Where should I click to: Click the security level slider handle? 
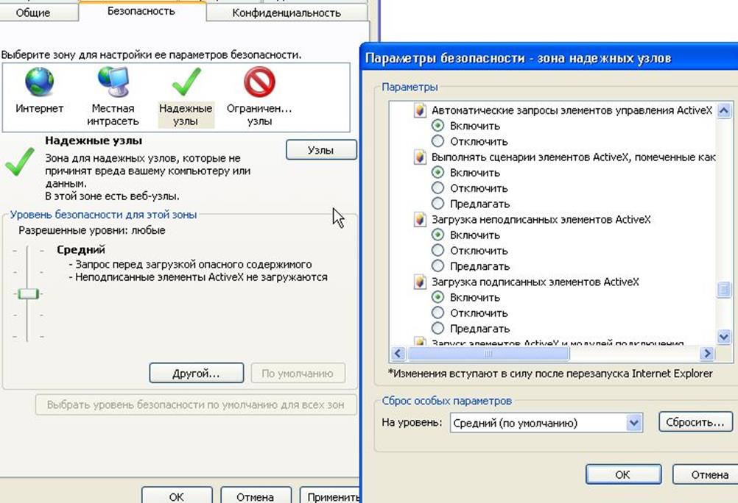28,294
